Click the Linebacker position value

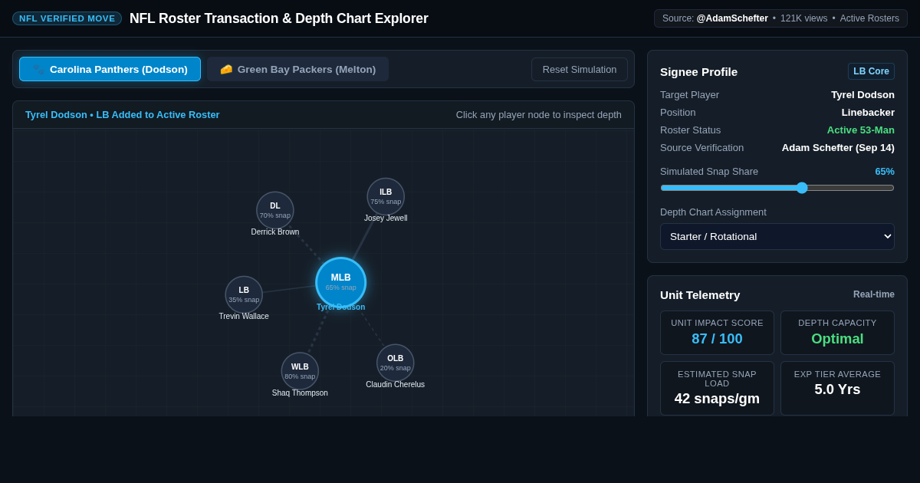click(x=868, y=112)
